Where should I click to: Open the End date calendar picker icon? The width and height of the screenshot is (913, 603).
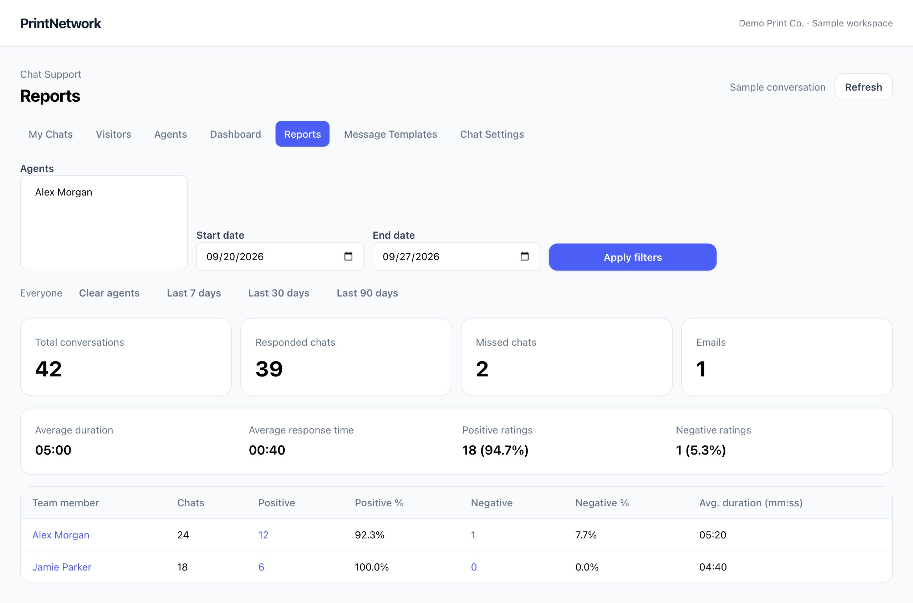pos(524,256)
